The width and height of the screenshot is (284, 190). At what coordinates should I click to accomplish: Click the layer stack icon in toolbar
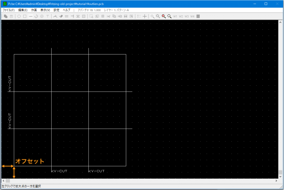6,16
